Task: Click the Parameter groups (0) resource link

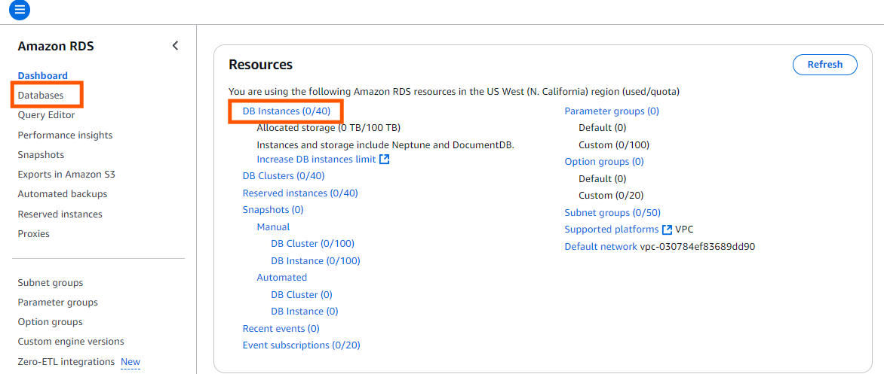Action: coord(612,111)
